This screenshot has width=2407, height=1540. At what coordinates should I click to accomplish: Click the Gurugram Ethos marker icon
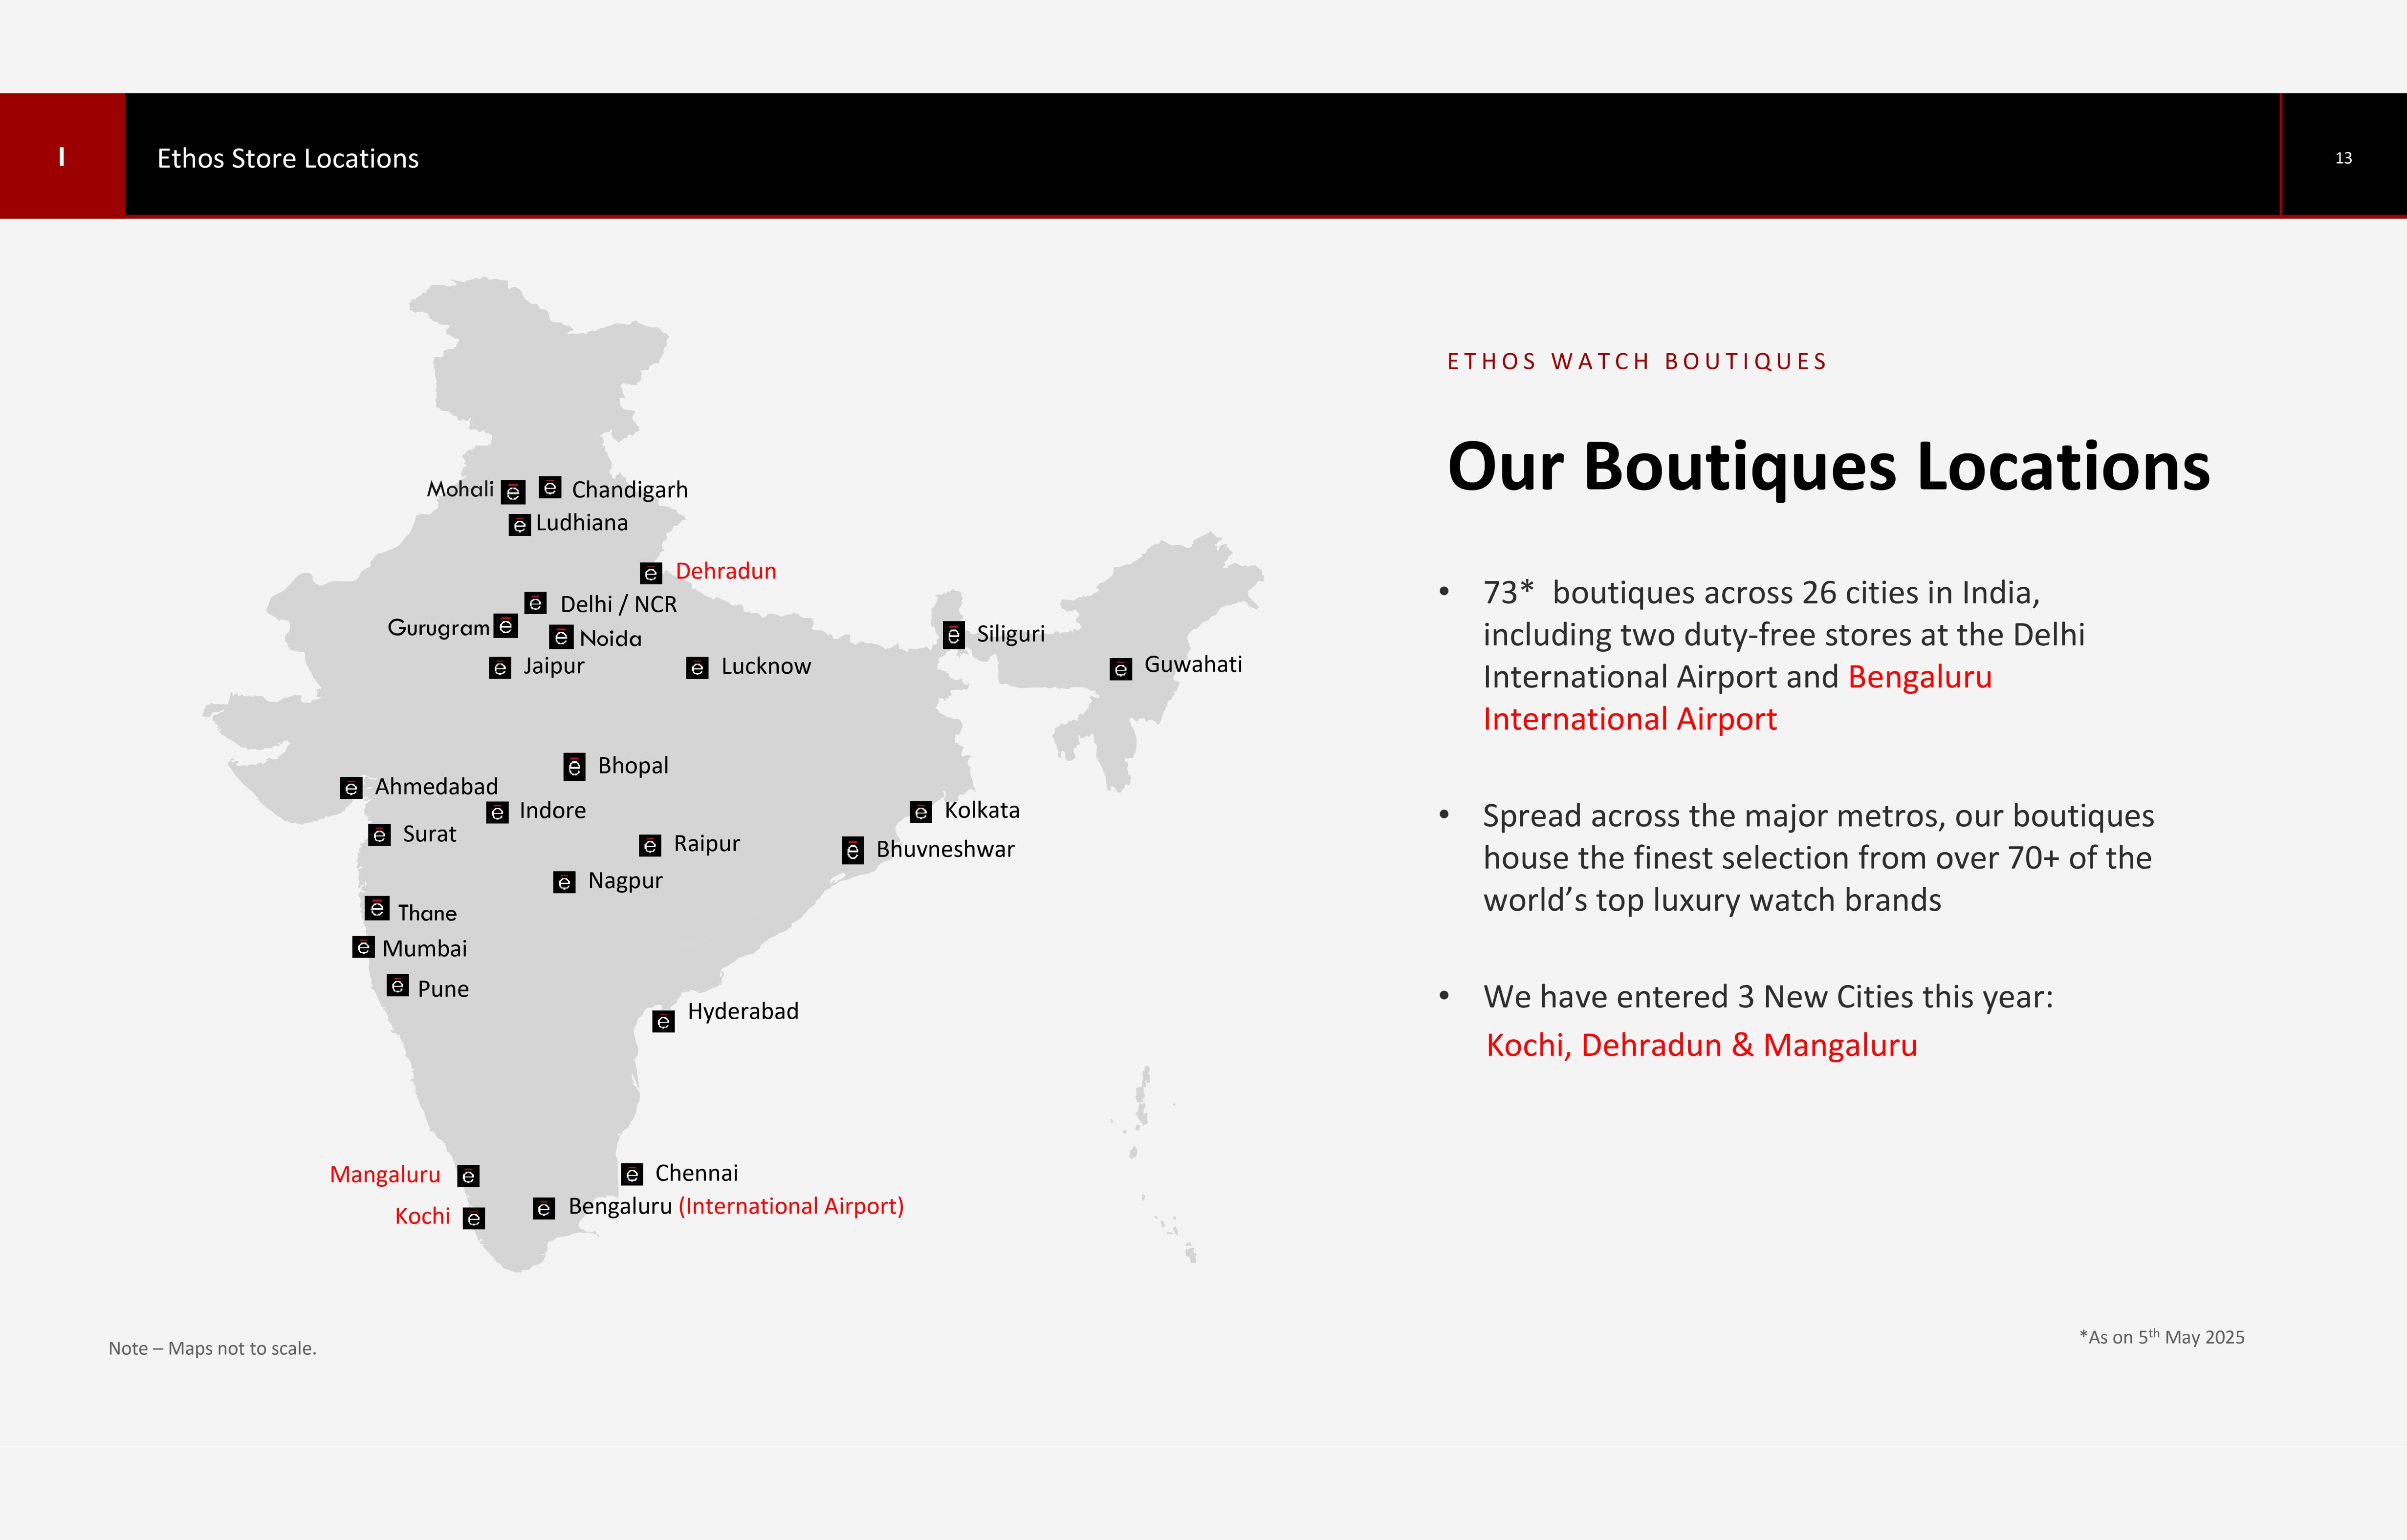click(x=506, y=626)
